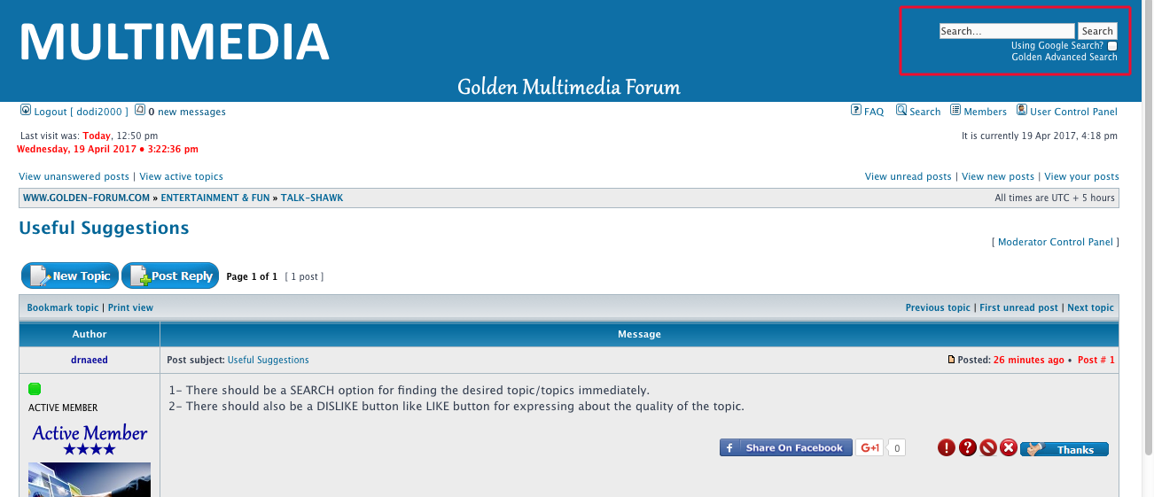This screenshot has height=497, width=1154.
Task: Click the New Topic button
Action: point(70,276)
